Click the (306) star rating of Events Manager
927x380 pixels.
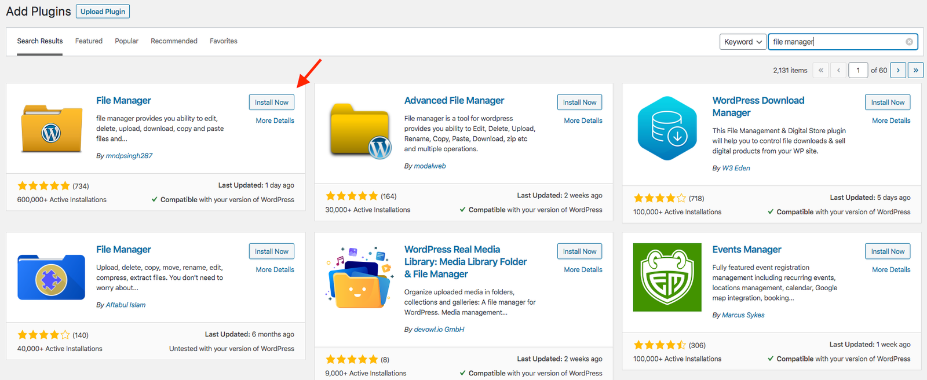[x=669, y=345]
